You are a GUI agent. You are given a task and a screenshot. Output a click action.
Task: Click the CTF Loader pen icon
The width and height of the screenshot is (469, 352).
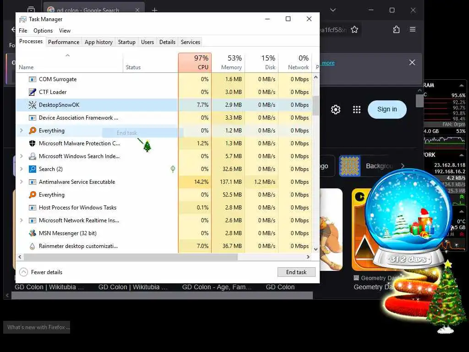(x=33, y=92)
